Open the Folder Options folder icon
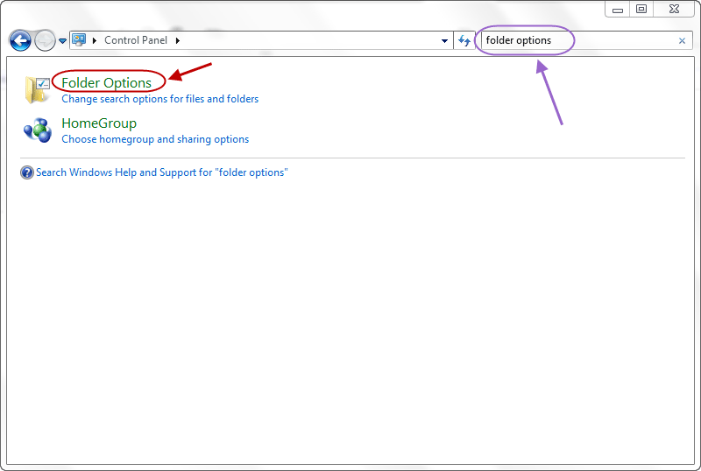This screenshot has width=701, height=471. (x=38, y=90)
